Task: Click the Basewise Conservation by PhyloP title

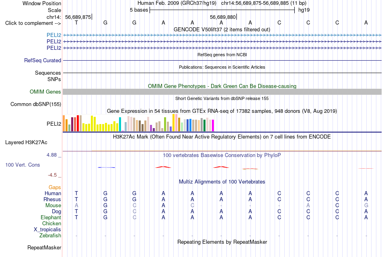Action: 222,155
